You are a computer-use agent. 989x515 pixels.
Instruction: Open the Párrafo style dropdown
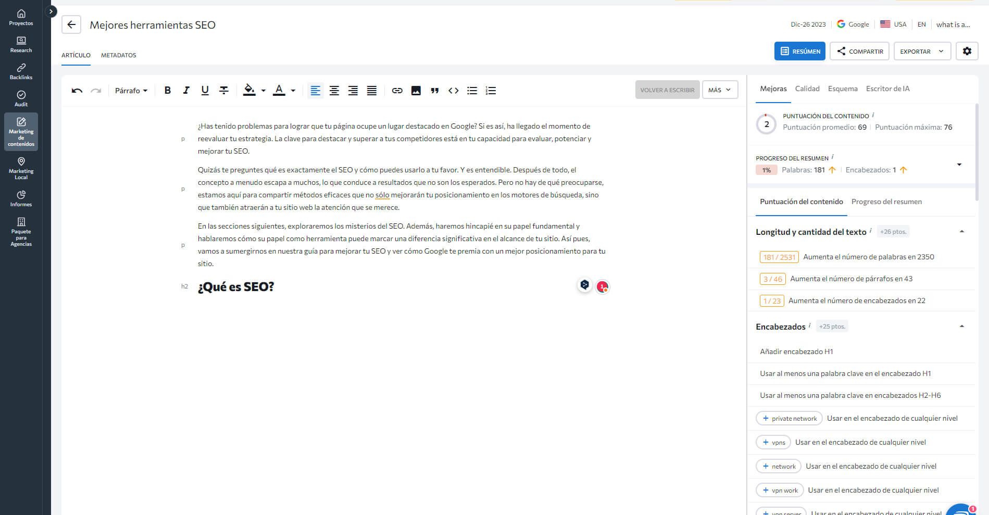tap(131, 91)
